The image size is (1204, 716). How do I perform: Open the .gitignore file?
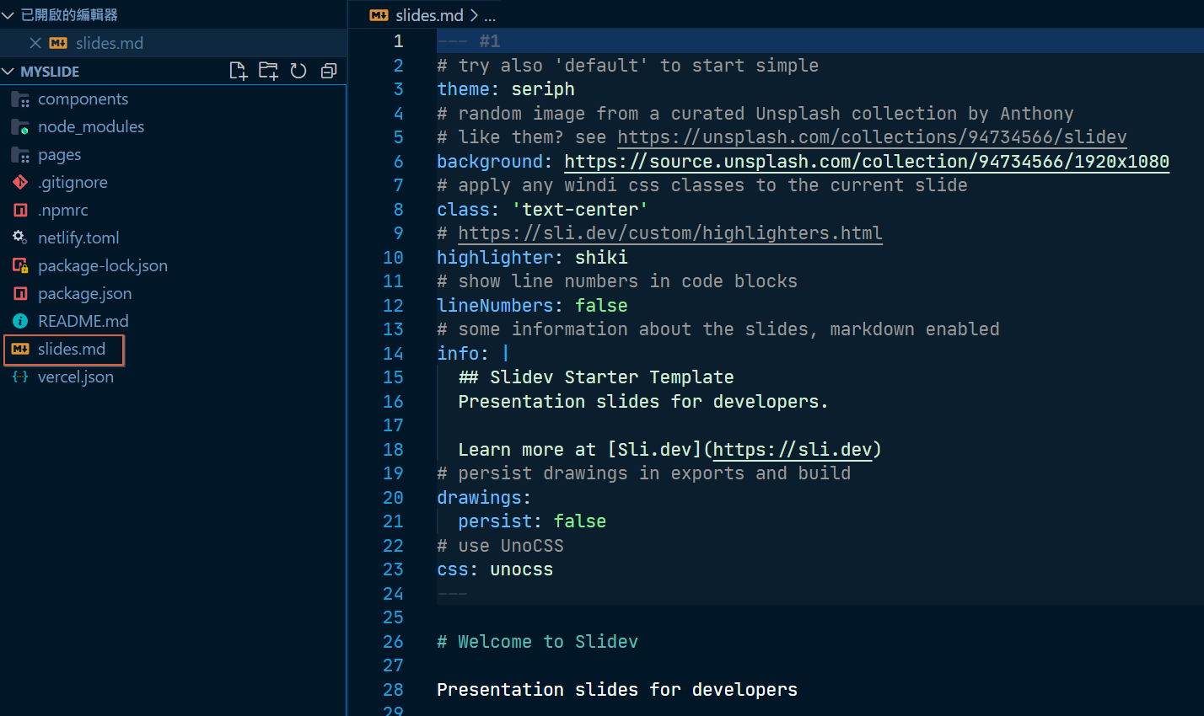click(73, 182)
